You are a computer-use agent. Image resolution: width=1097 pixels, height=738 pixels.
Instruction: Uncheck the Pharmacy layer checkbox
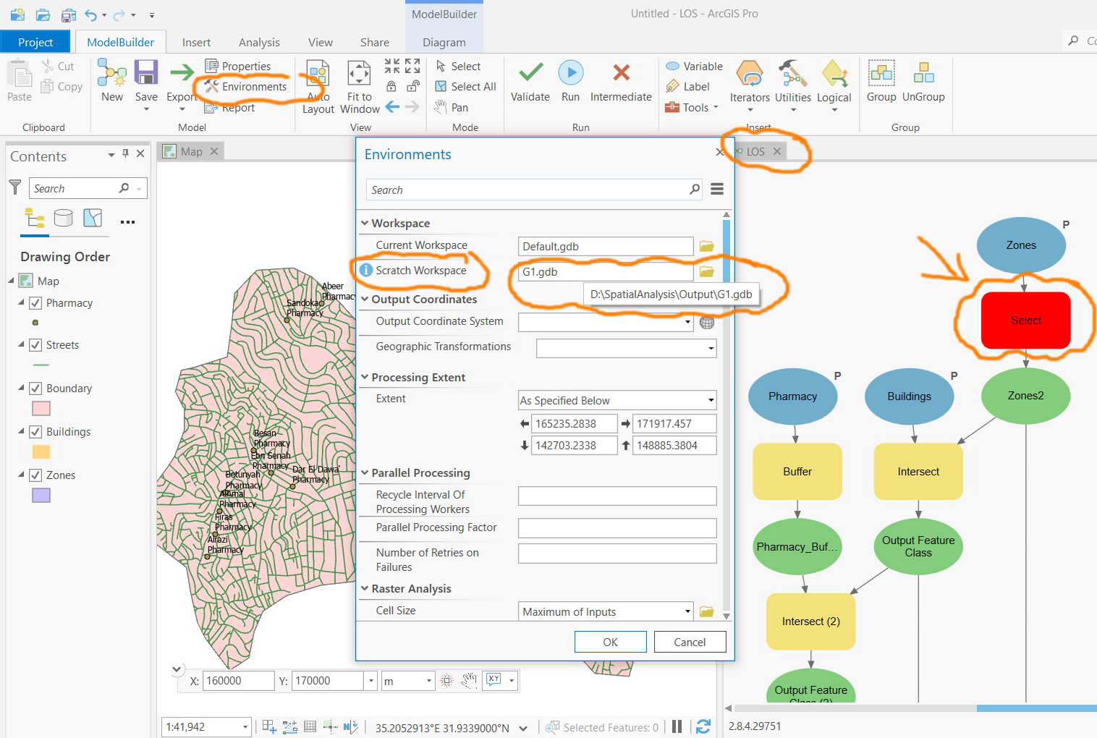click(x=35, y=303)
